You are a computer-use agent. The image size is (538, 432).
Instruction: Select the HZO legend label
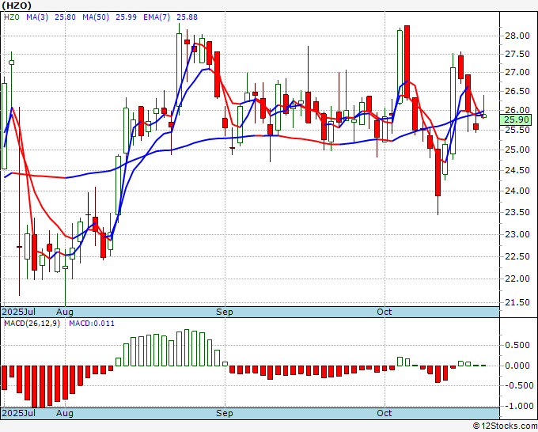12,17
